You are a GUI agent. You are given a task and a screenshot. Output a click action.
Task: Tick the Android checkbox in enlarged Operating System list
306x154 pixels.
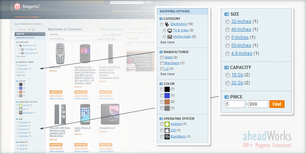point(162,124)
